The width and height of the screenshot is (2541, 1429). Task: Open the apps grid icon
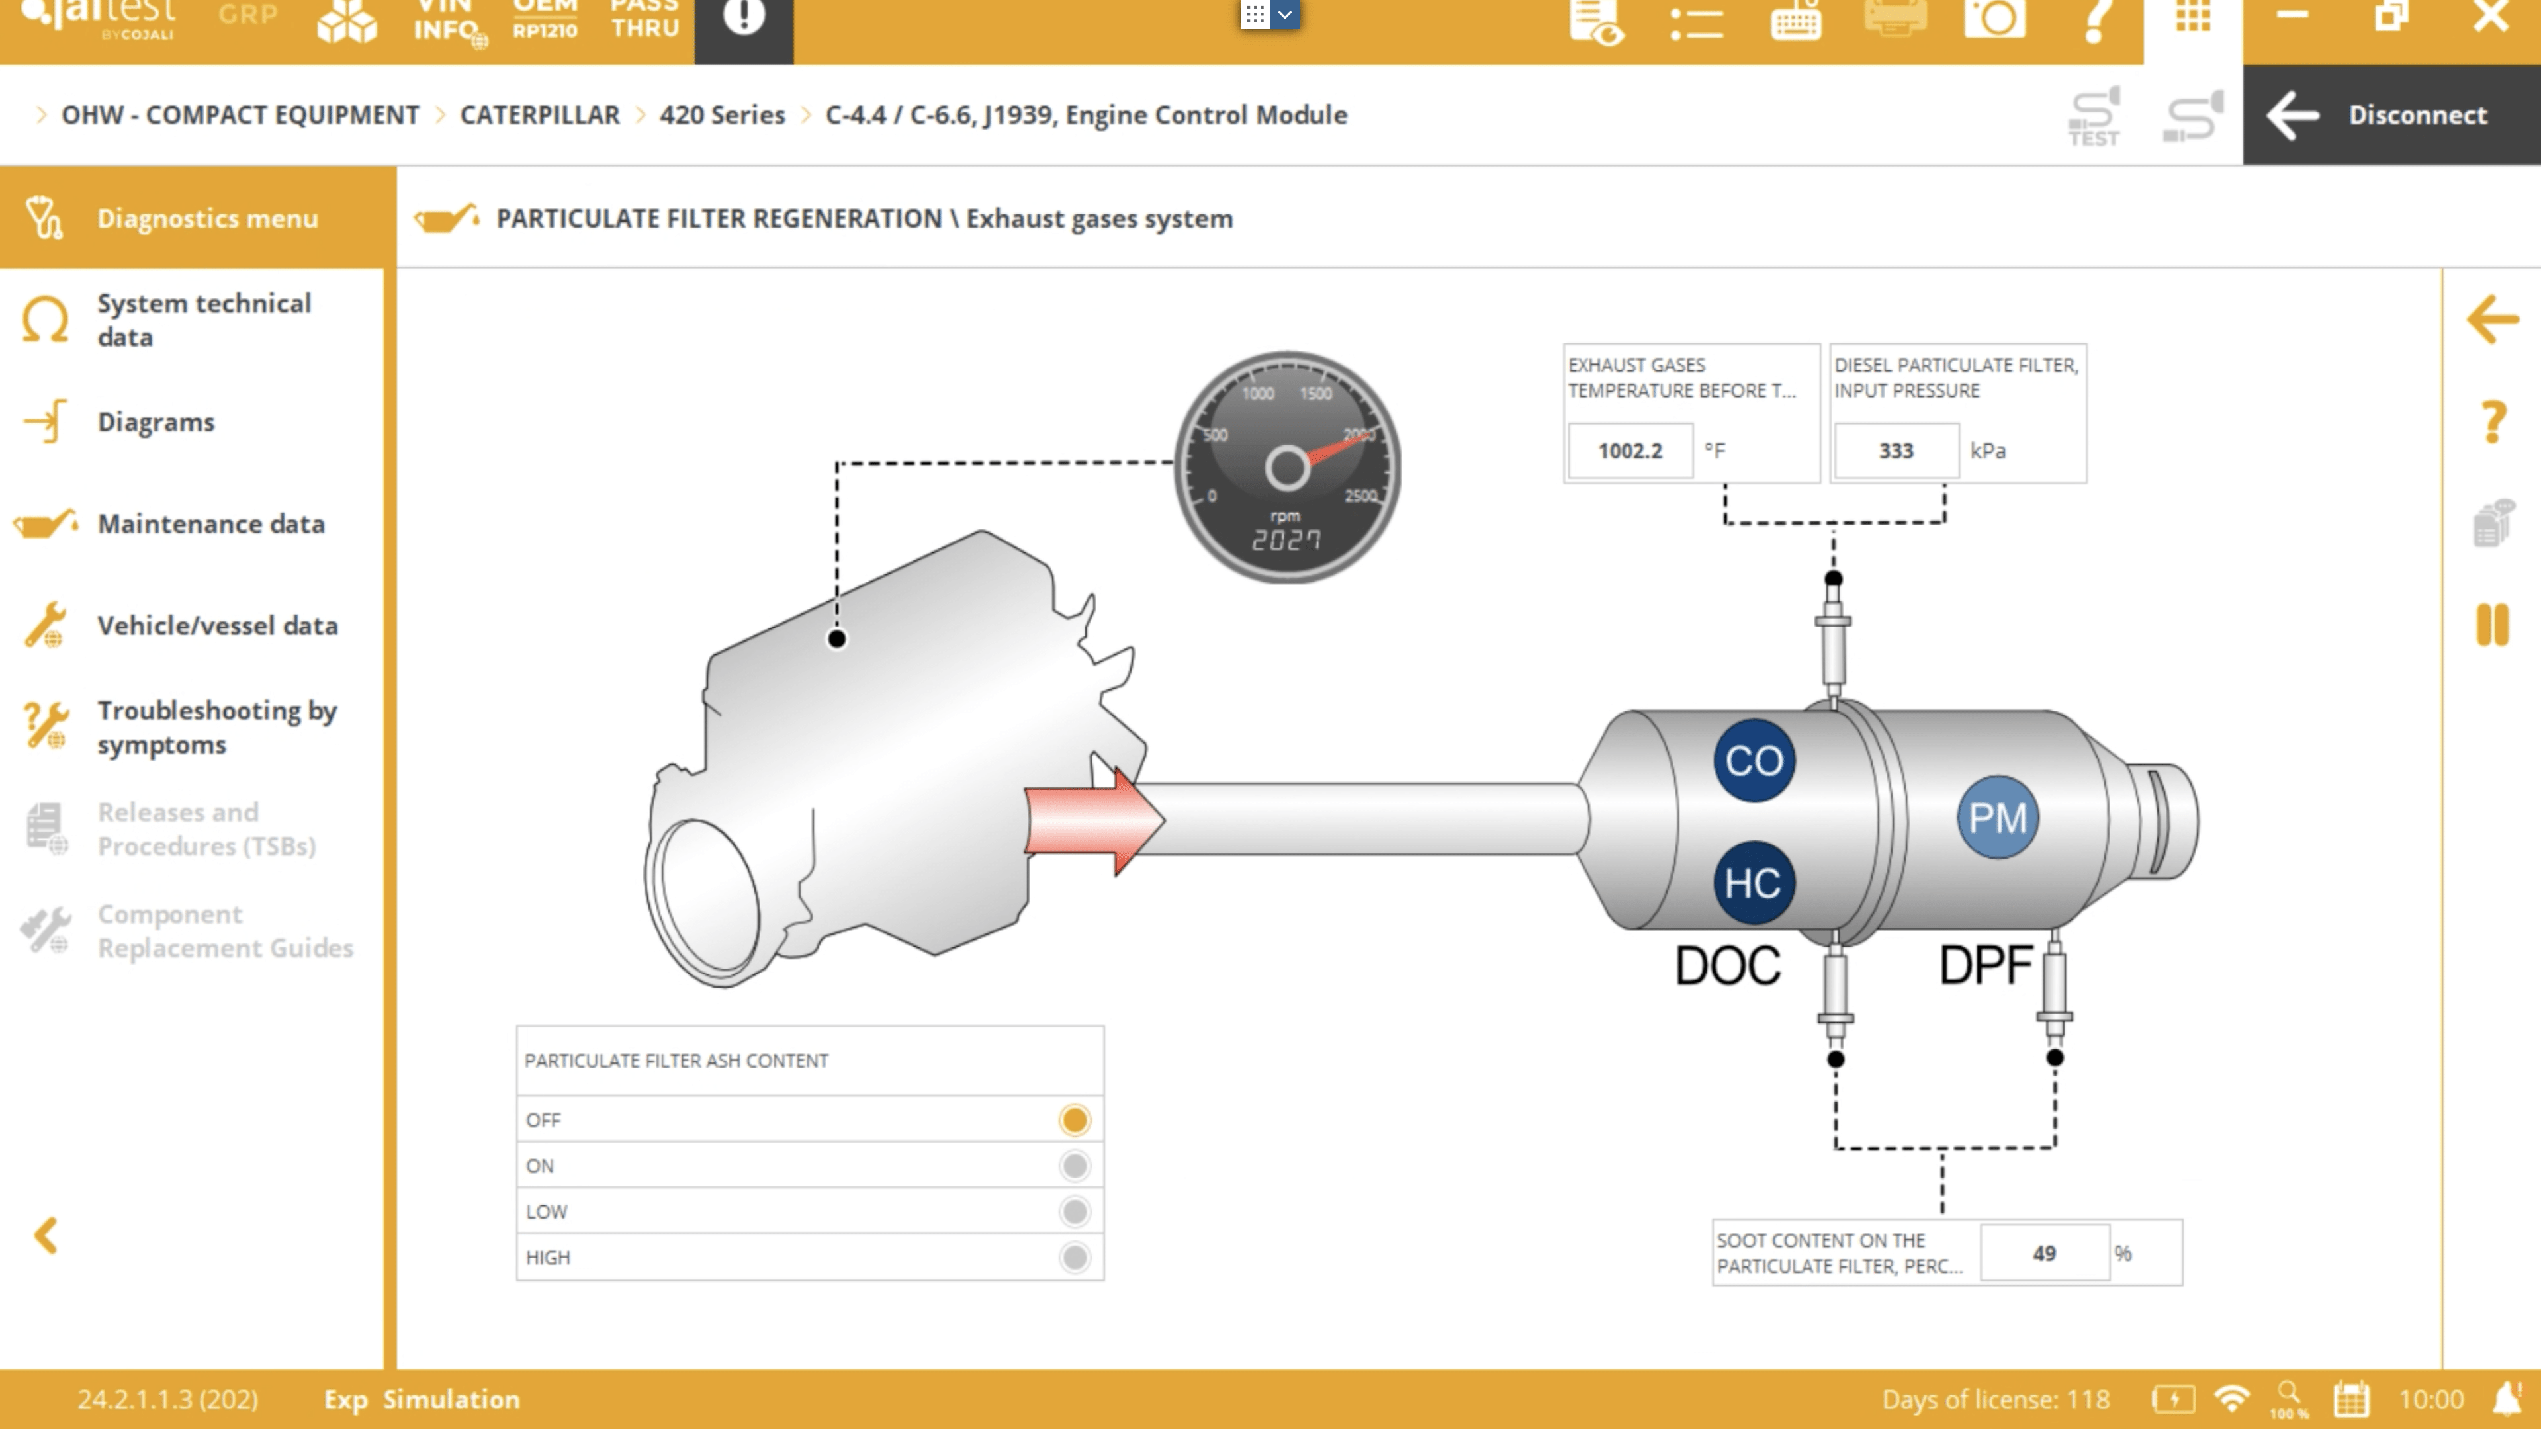tap(2193, 16)
